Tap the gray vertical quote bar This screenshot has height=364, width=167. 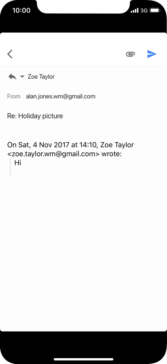coord(10,167)
